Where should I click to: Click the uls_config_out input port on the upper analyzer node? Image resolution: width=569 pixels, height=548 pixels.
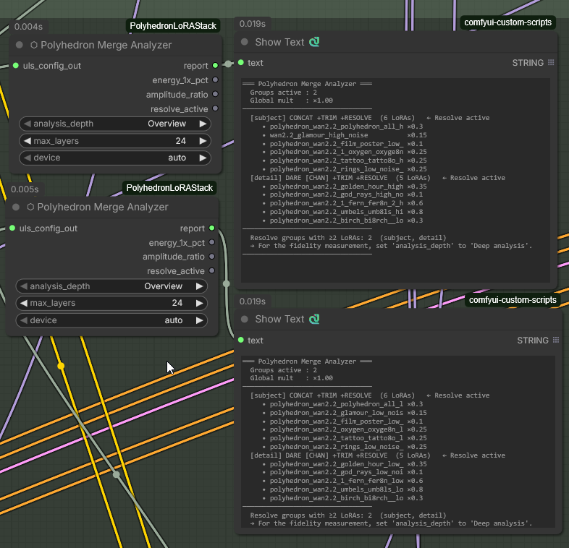16,66
